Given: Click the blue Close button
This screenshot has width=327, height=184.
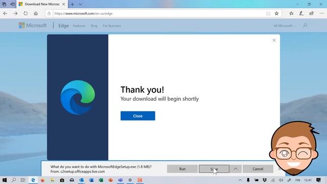Looking at the screenshot, I should [x=138, y=116].
